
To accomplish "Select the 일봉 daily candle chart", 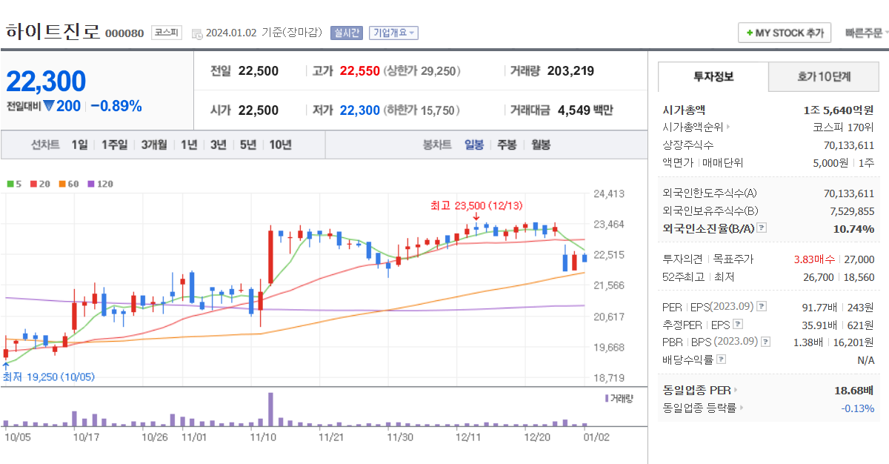I will coord(474,145).
